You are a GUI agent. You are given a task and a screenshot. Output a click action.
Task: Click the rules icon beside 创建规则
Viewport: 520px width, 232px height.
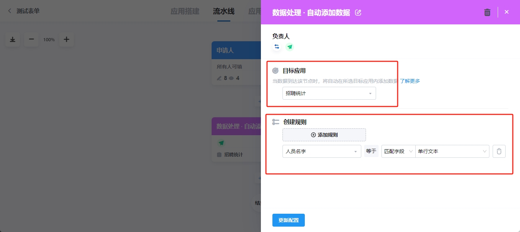tap(275, 122)
